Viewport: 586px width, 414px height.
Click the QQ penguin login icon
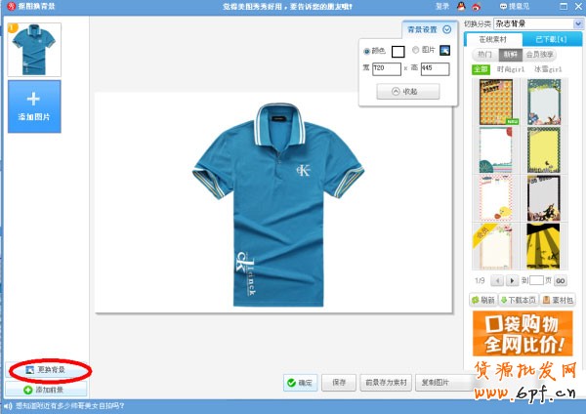click(460, 6)
